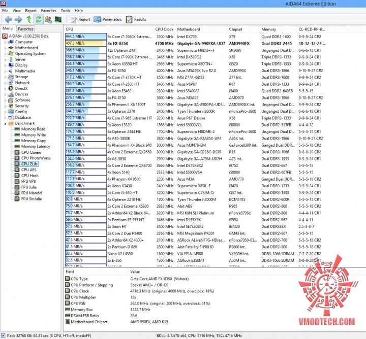Viewport: 366px width, 339px height.
Task: Select the Benchmark node icon
Action: point(11,123)
